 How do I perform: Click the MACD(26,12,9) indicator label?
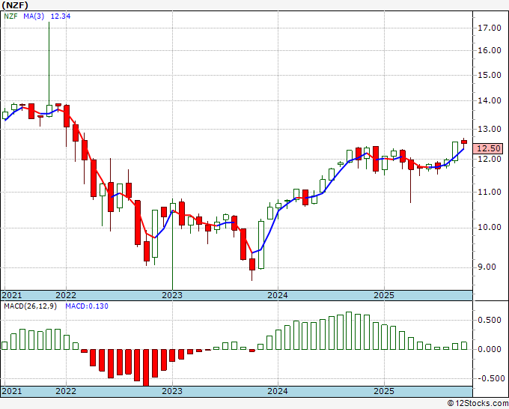(x=30, y=306)
